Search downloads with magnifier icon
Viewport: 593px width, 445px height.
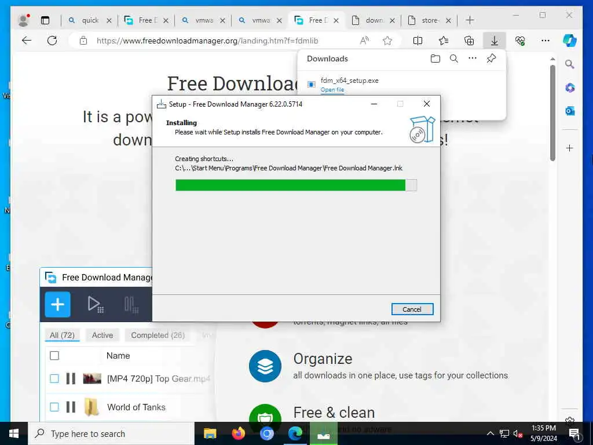coord(454,59)
